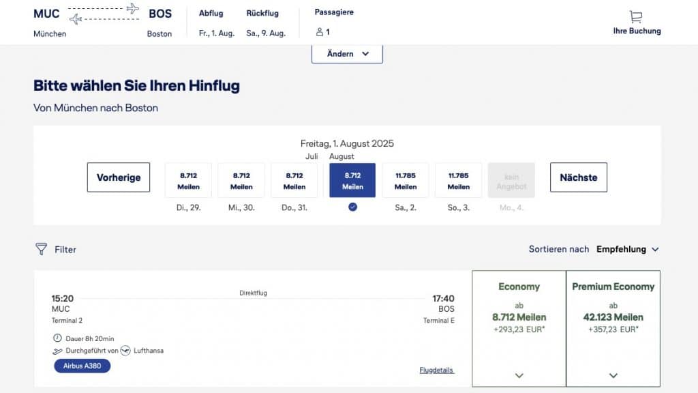The height and width of the screenshot is (393, 698).
Task: Click the Nächste date navigation button
Action: (x=578, y=177)
